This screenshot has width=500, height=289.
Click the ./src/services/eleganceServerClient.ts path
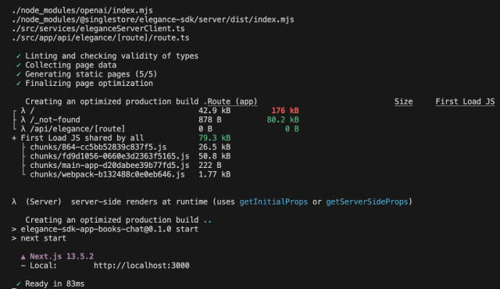[98, 29]
